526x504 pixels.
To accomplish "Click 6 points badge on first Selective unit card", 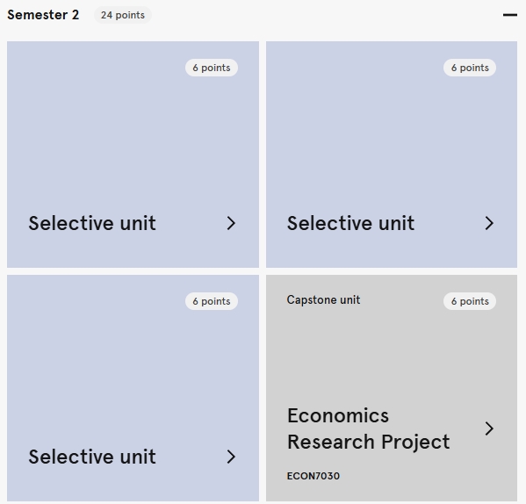I will [x=212, y=68].
